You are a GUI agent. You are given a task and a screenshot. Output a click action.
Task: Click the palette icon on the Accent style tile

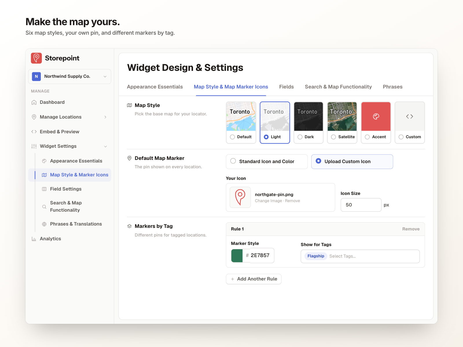(x=376, y=117)
